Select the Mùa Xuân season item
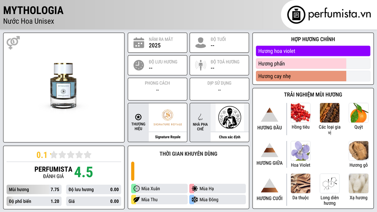The height and width of the screenshot is (212, 377). (159, 189)
